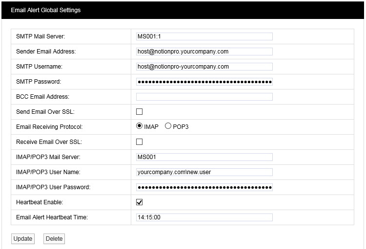Click the Email Alert Global Settings header
This screenshot has width=366, height=249.
coord(46,10)
